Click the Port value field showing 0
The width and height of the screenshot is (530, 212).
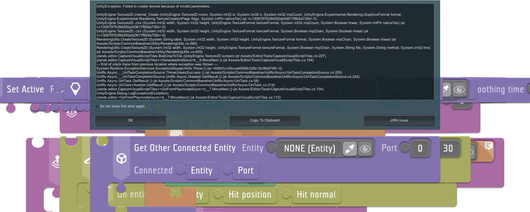click(x=420, y=149)
